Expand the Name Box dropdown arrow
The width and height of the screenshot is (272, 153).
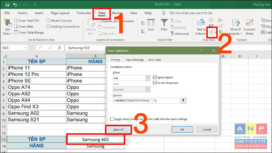pos(25,48)
